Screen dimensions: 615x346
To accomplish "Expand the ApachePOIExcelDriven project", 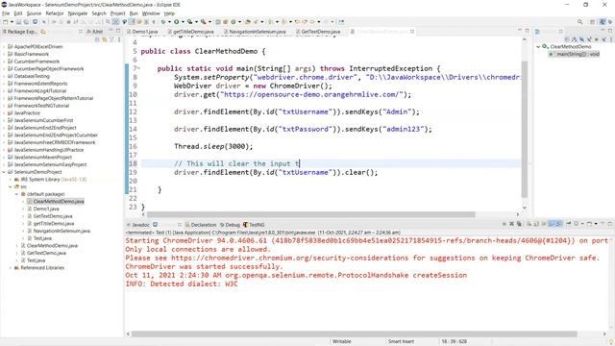I will (x=4, y=47).
